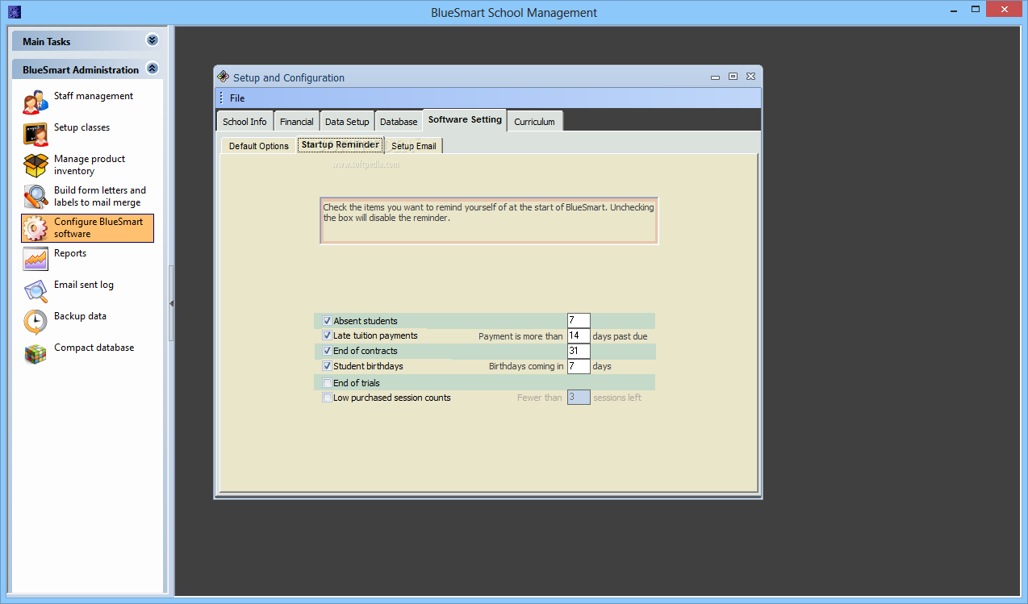The width and height of the screenshot is (1028, 604).
Task: Click the Email sent log icon
Action: (36, 291)
